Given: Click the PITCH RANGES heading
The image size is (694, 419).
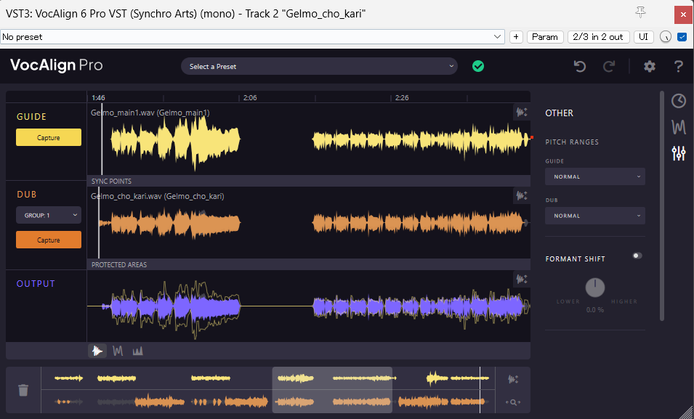Looking at the screenshot, I should point(572,142).
